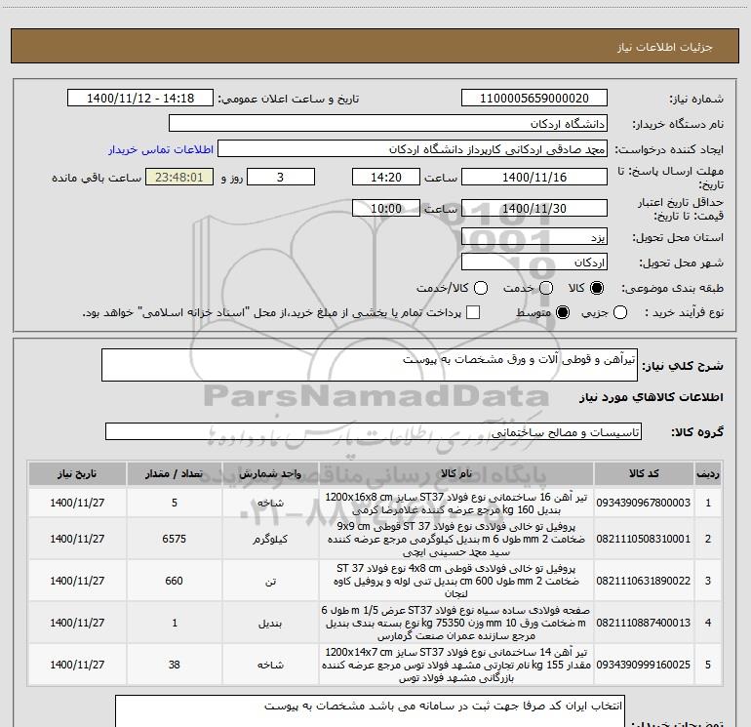Click the unit cell کیلوگرم
The width and height of the screenshot is (751, 727).
(270, 539)
